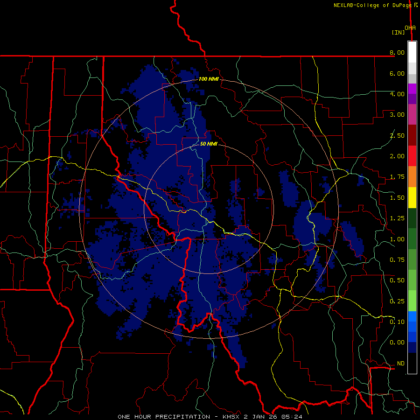Select the 1.00 scale value
This screenshot has width=420, height=420.
click(x=397, y=239)
